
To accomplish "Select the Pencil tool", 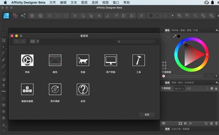I will click(x=4, y=66).
